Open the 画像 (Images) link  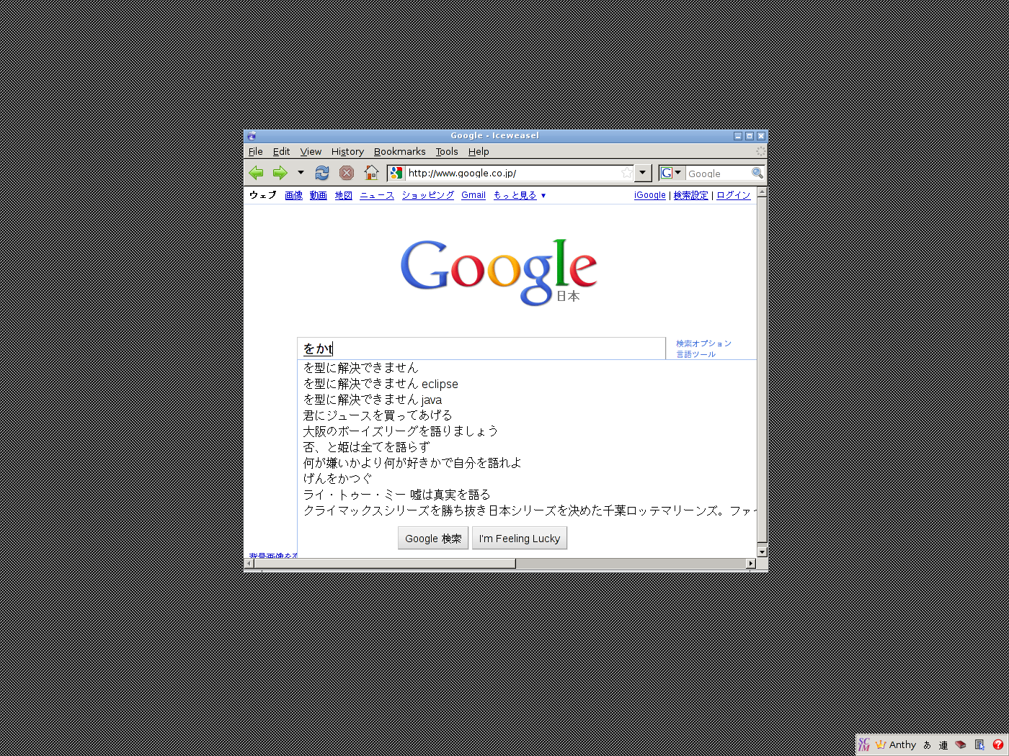coord(293,195)
